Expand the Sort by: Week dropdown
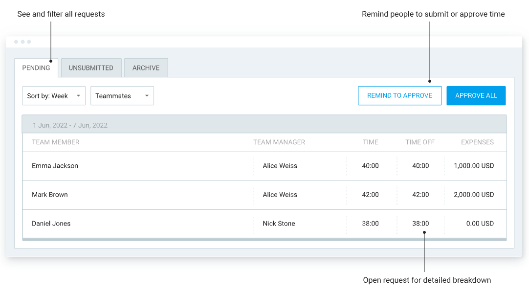 pyautogui.click(x=54, y=96)
